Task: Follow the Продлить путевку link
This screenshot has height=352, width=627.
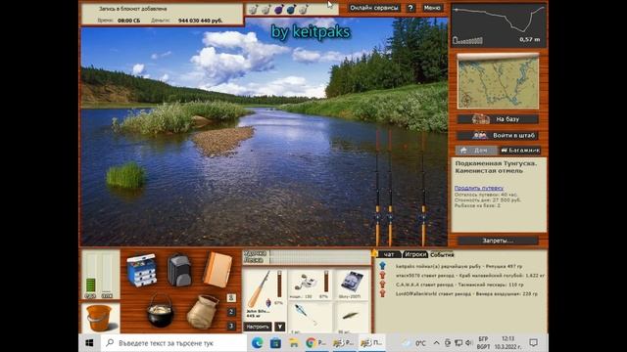Action: [x=479, y=188]
